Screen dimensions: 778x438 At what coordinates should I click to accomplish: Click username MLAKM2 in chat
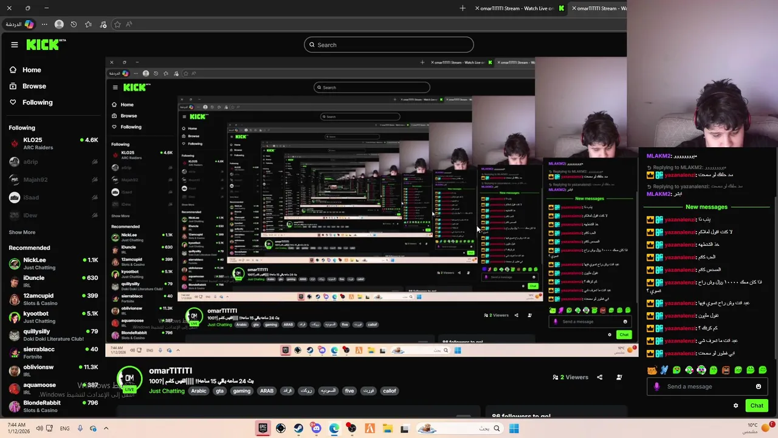coord(659,156)
